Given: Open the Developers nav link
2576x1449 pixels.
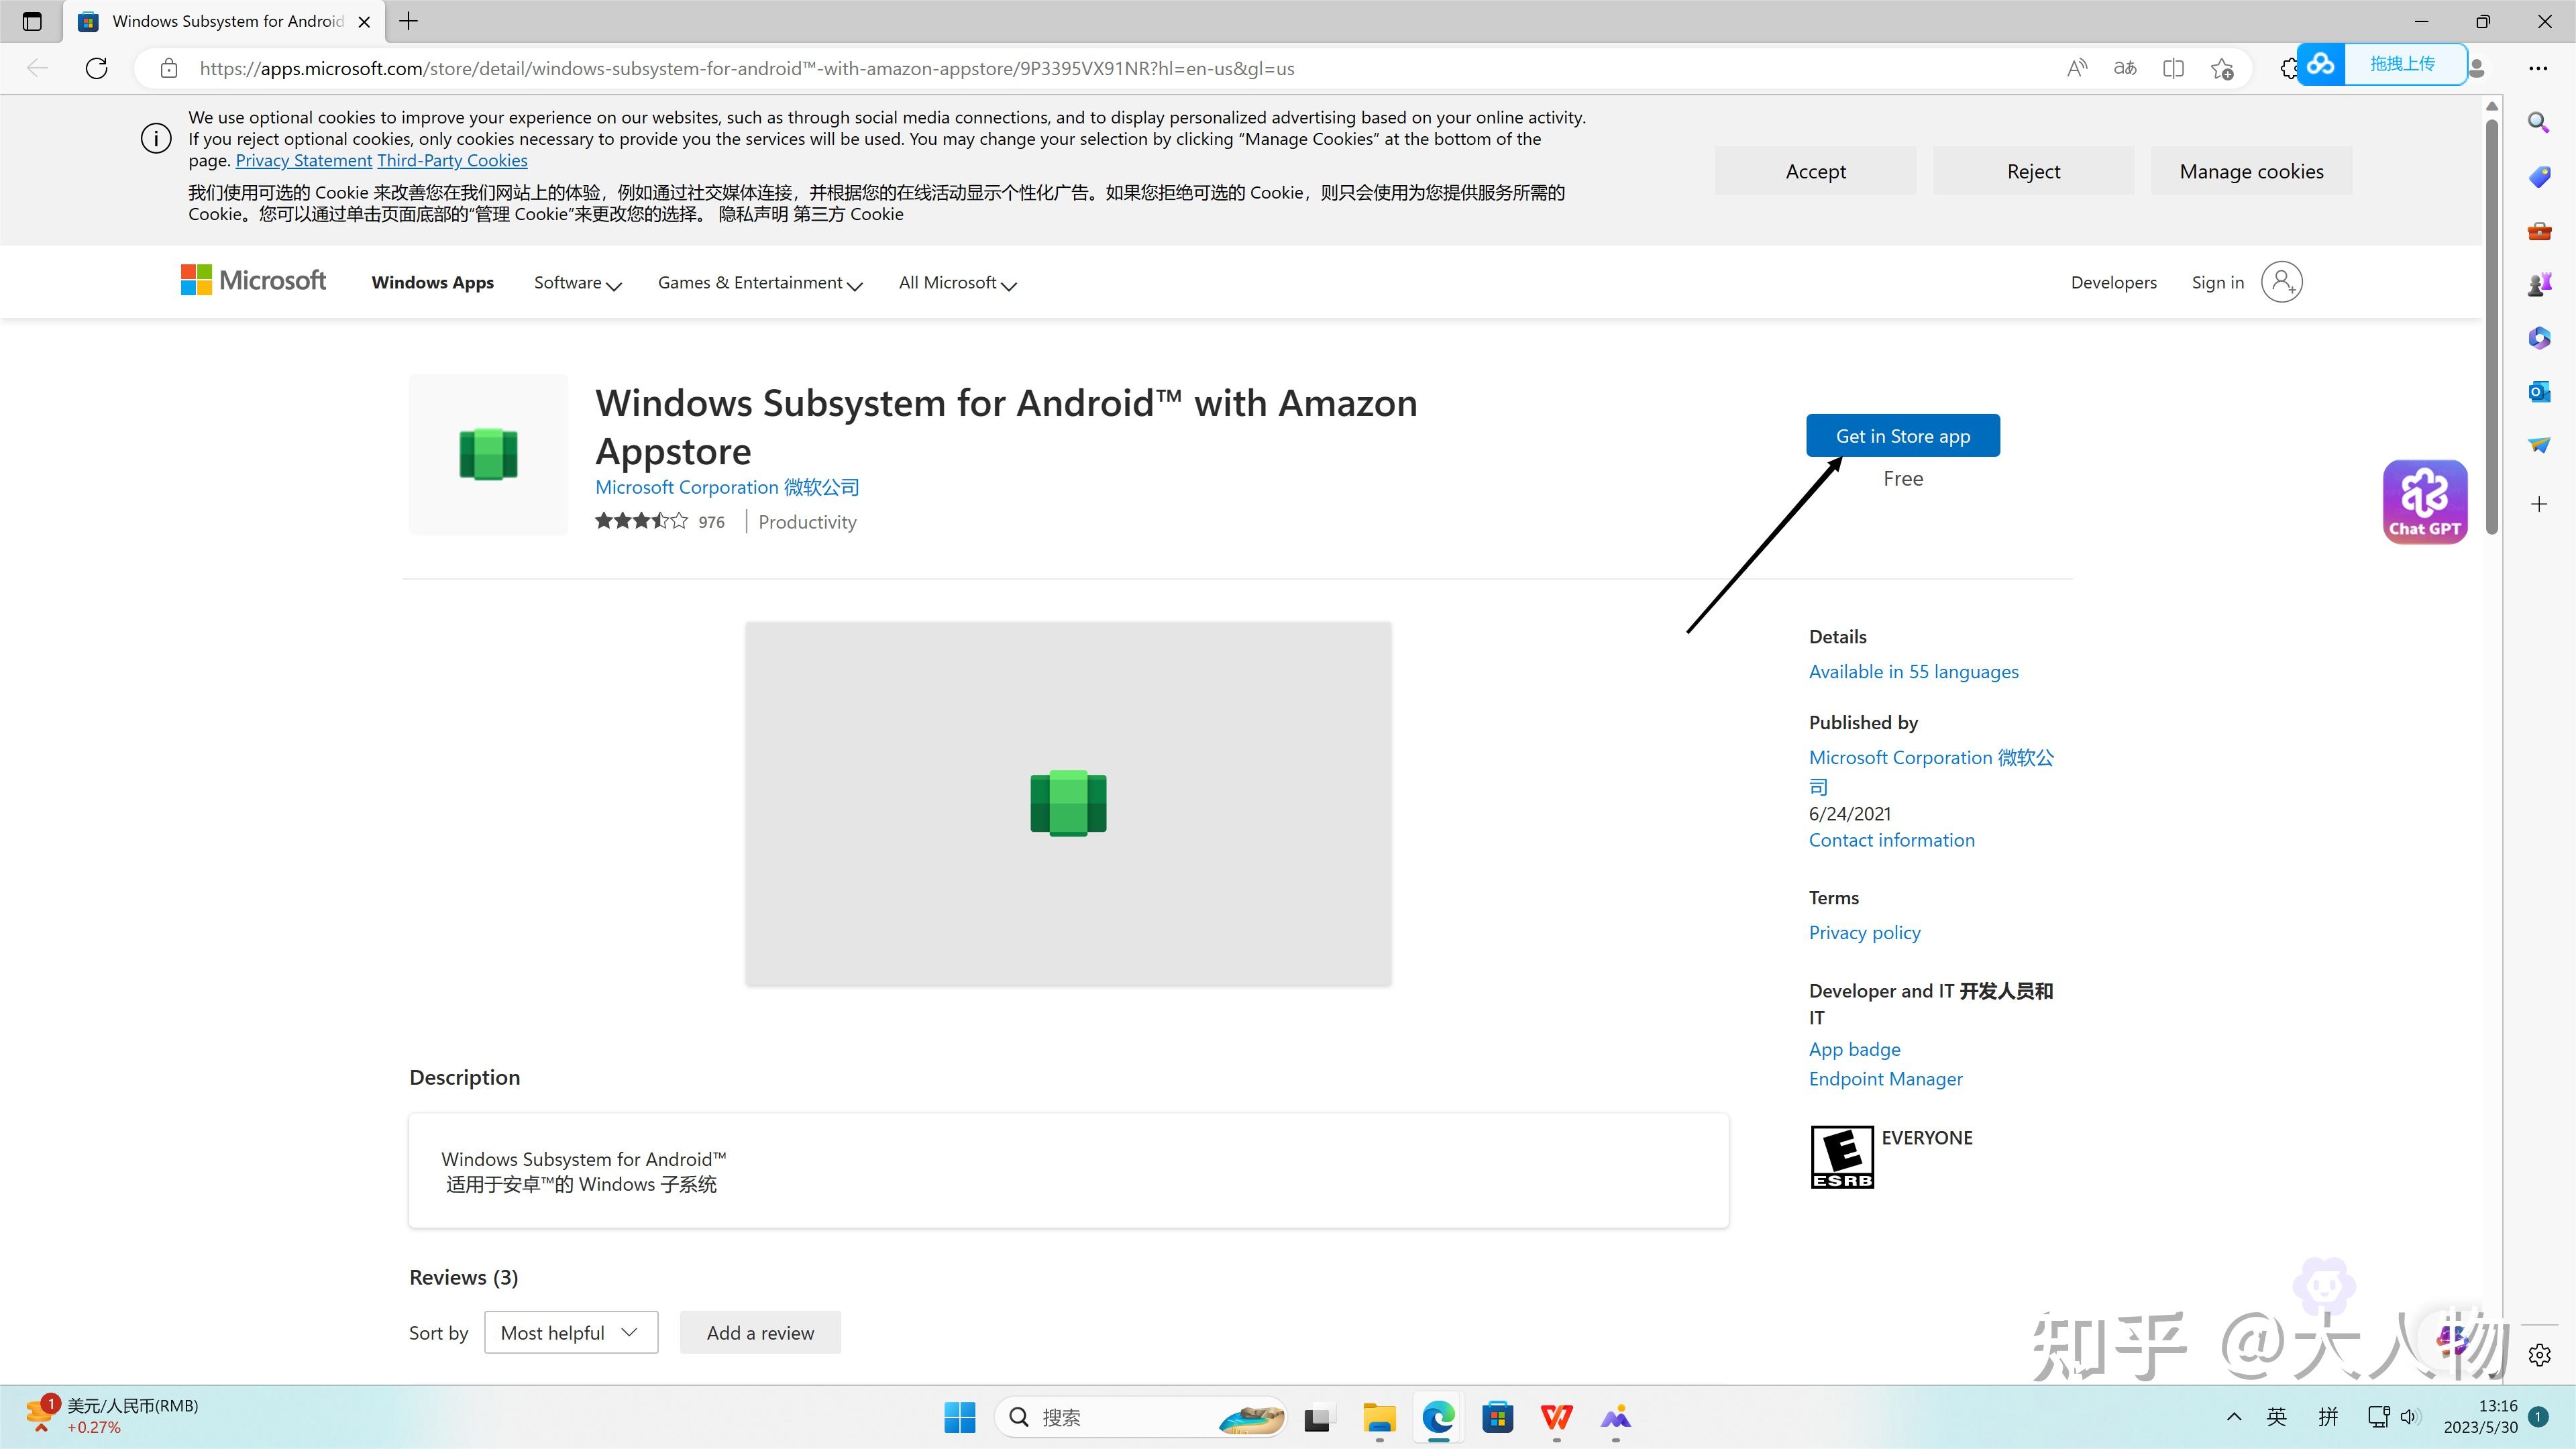Looking at the screenshot, I should click(x=2113, y=283).
